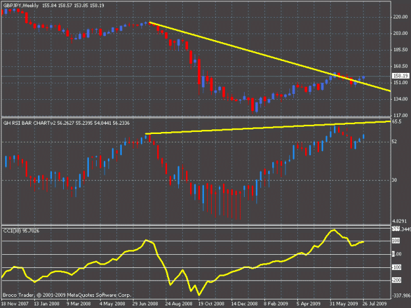Screen dimensions: 411x308
Task: Click the 9 Mar 2008 date label
Action: [x=78, y=303]
